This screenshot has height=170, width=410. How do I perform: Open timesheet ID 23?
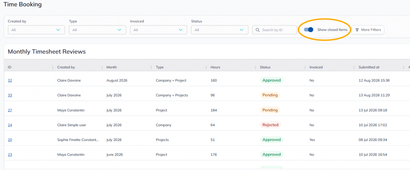[x=10, y=154]
